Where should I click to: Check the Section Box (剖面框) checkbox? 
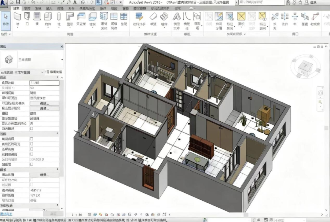pos(31,164)
